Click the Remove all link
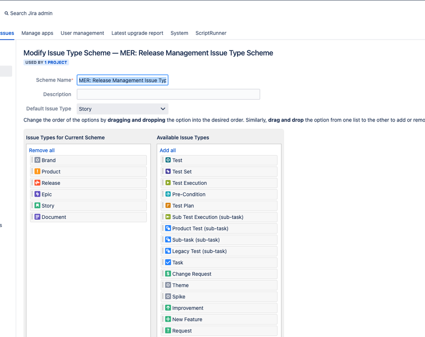The width and height of the screenshot is (425, 337). tap(42, 150)
